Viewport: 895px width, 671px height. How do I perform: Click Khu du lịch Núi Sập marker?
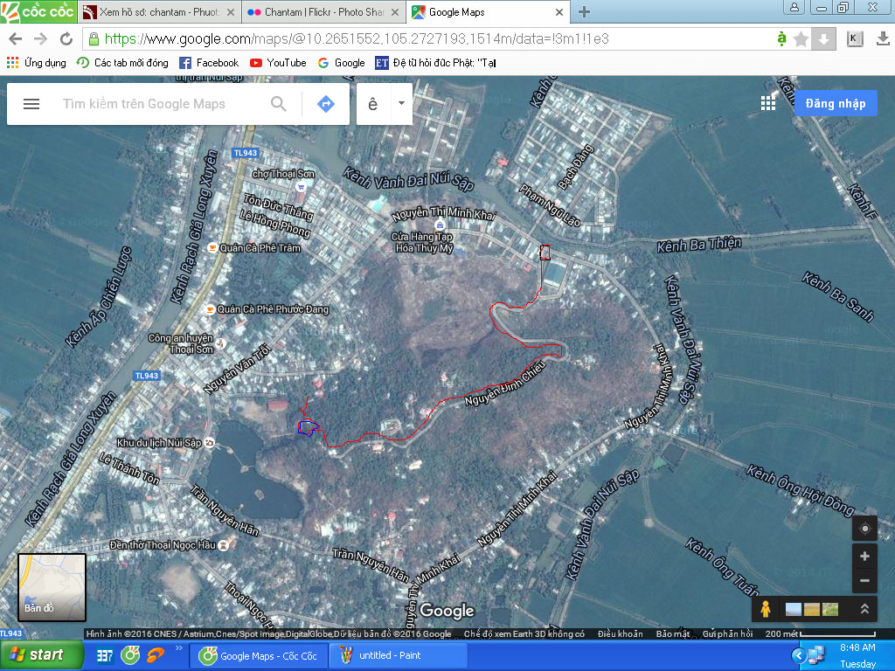[x=210, y=443]
